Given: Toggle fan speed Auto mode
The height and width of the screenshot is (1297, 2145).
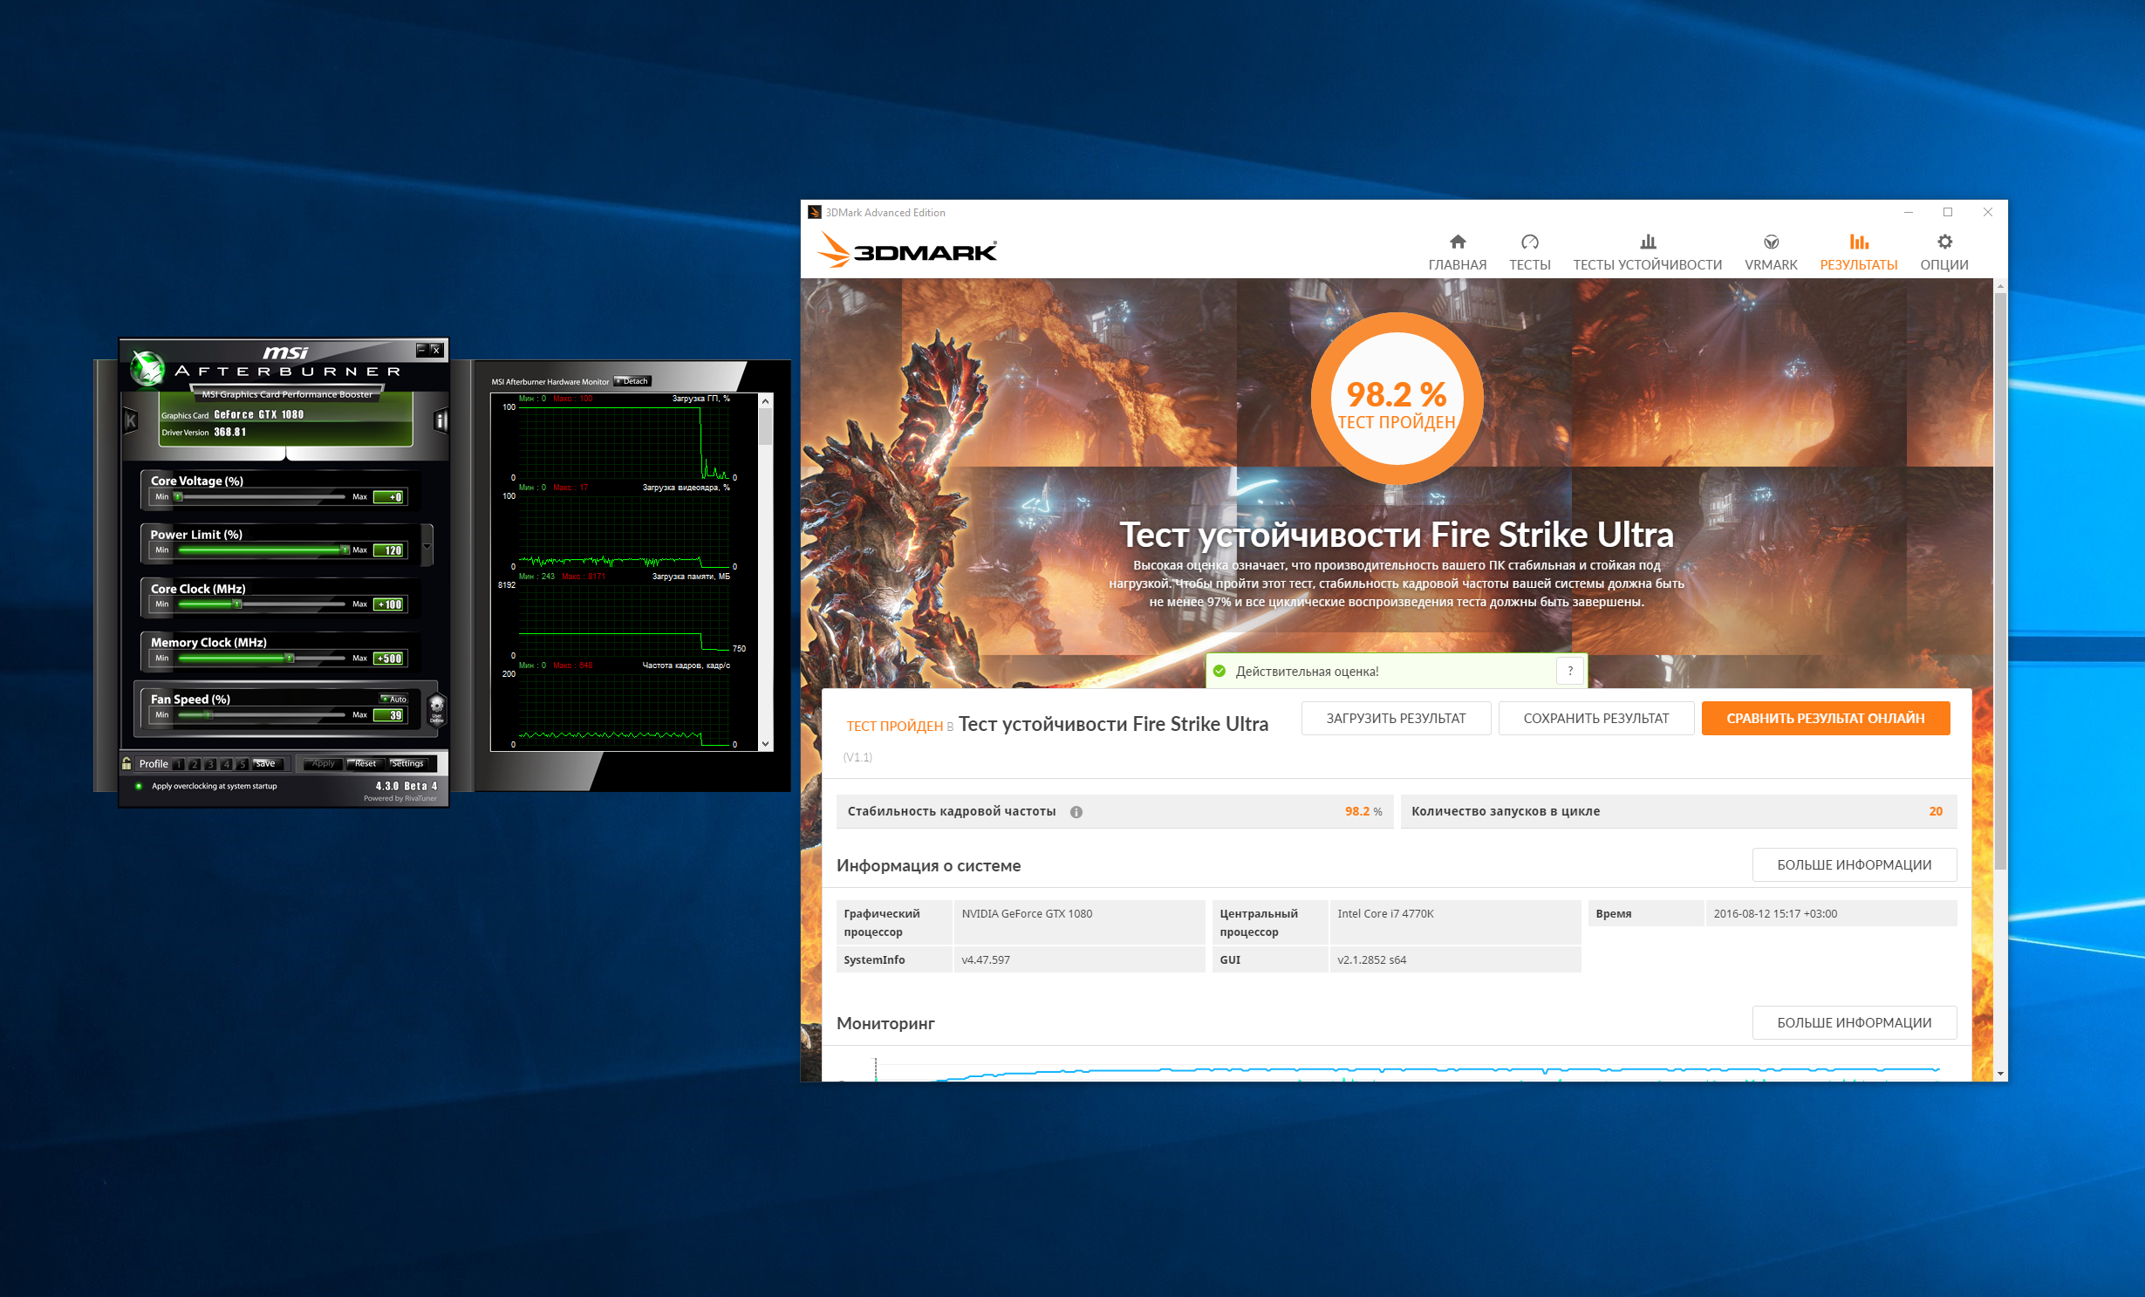Looking at the screenshot, I should pos(394,699).
